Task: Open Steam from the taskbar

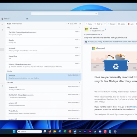Action: [x=95, y=131]
